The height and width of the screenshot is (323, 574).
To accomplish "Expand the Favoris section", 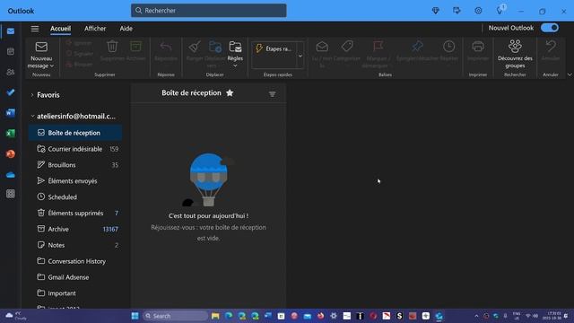I will (32, 95).
